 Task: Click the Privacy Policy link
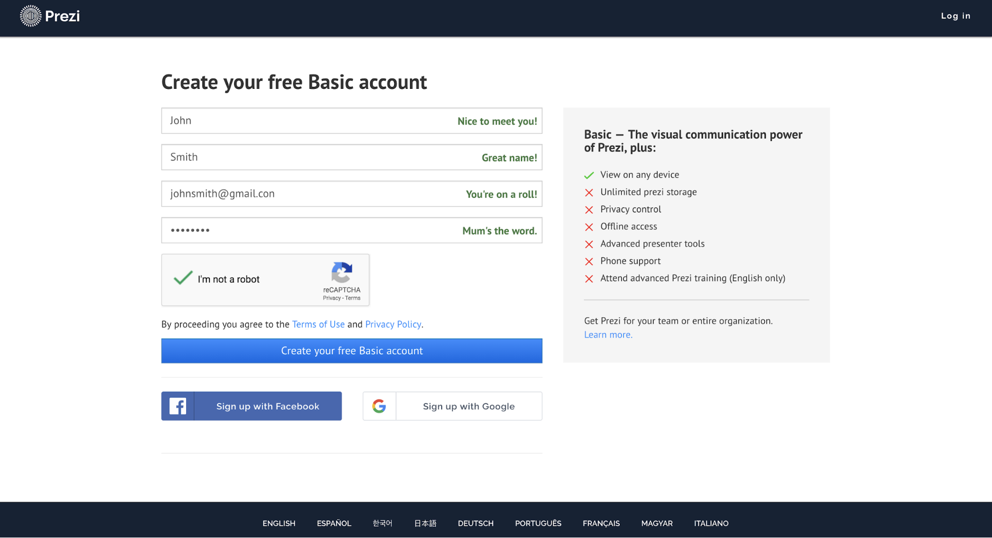pyautogui.click(x=393, y=324)
